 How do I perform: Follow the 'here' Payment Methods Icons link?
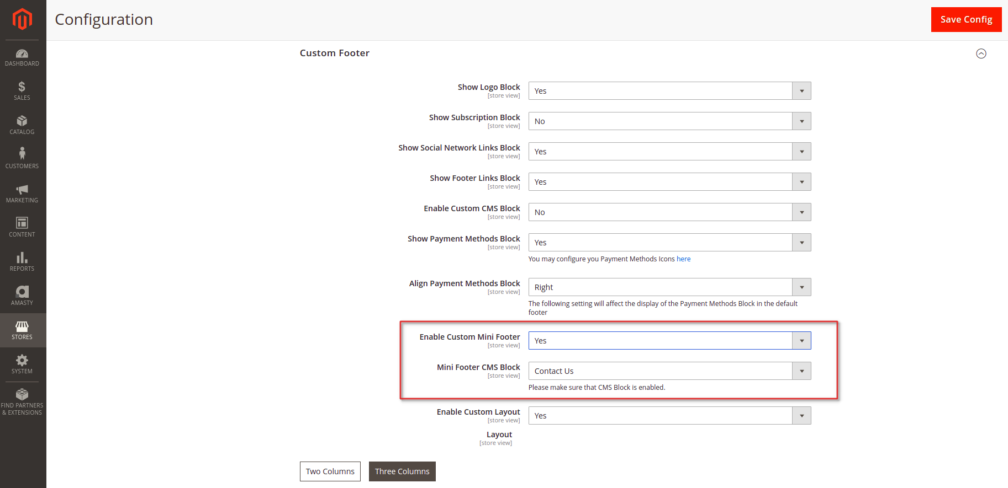(683, 259)
